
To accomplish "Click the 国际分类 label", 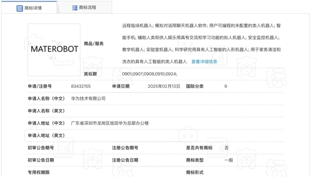I will click(195, 86).
